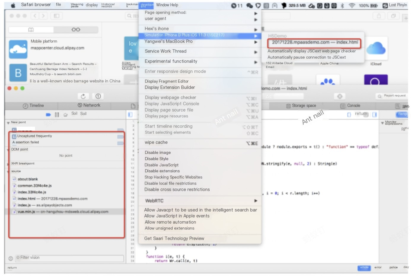
Task: Choose Allow remote automation
Action: (200, 222)
